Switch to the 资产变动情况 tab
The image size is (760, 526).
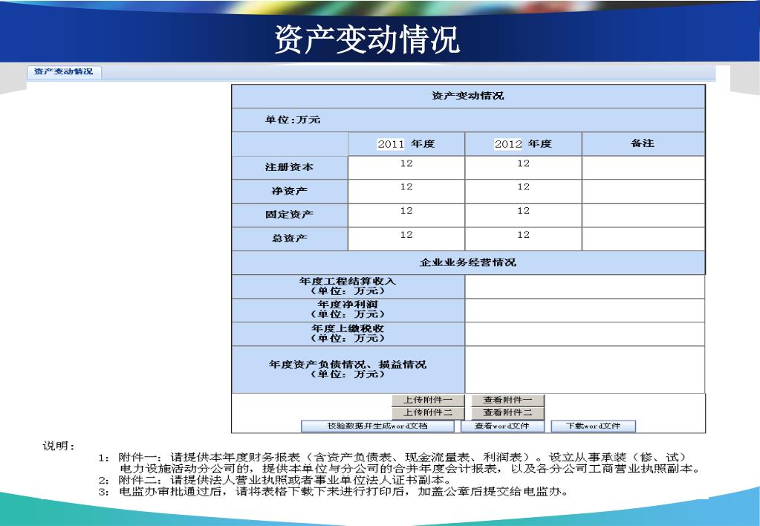point(64,72)
